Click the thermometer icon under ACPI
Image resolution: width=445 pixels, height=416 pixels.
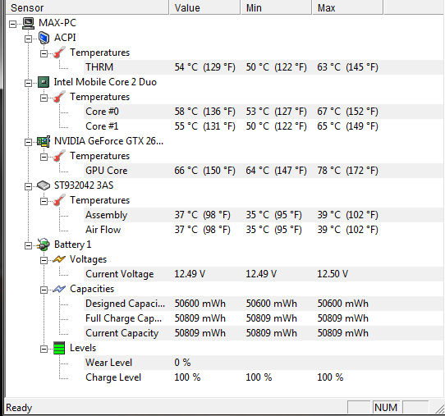coord(59,53)
